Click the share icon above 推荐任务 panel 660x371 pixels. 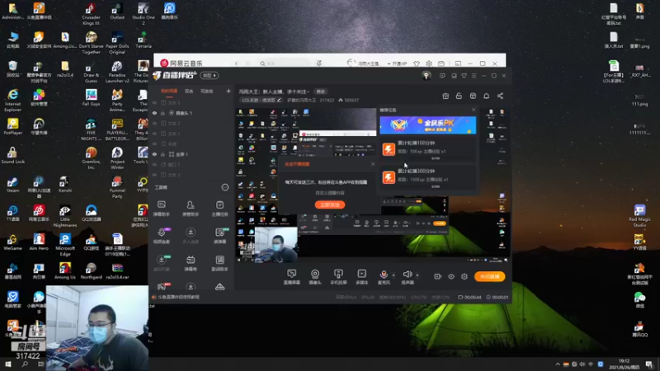[x=500, y=96]
